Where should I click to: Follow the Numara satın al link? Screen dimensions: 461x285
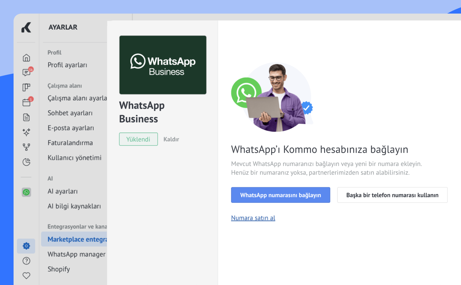pyautogui.click(x=253, y=218)
